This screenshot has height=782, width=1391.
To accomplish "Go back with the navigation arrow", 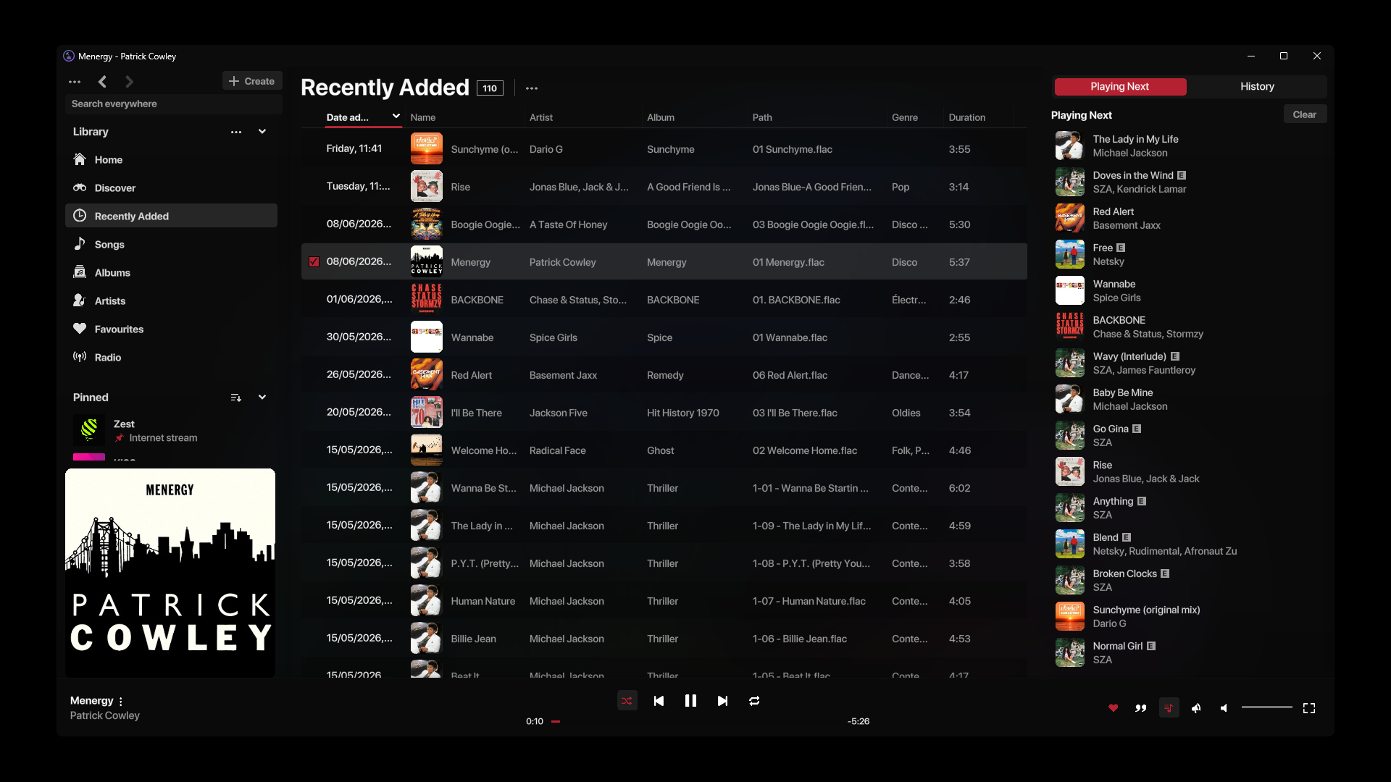I will pos(102,82).
